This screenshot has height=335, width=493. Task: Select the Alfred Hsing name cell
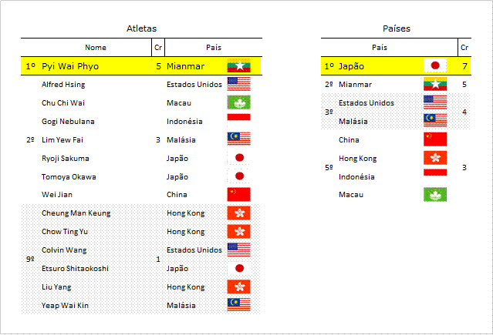63,85
